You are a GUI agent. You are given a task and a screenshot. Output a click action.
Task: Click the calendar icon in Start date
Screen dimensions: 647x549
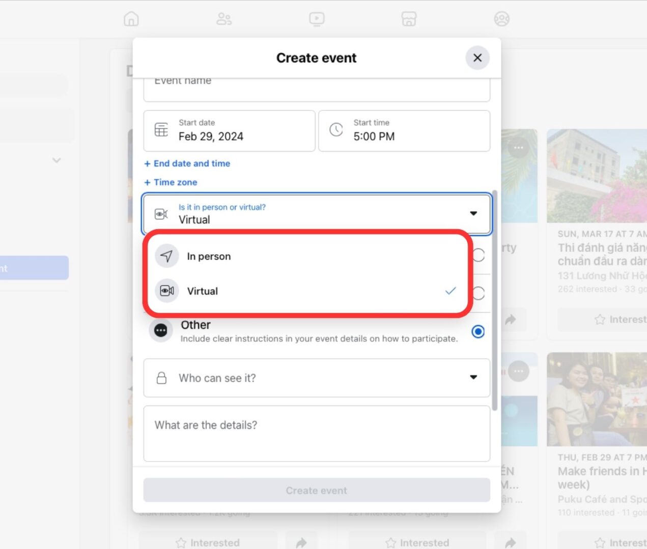click(x=161, y=130)
